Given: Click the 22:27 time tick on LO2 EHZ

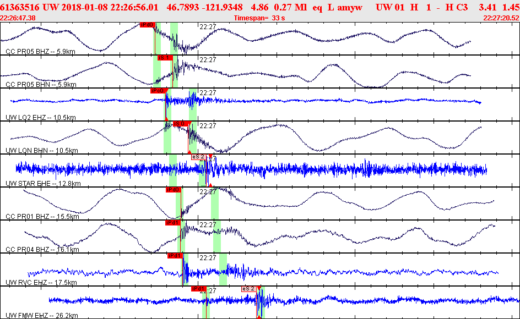Looking at the screenshot, I should tap(208, 93).
